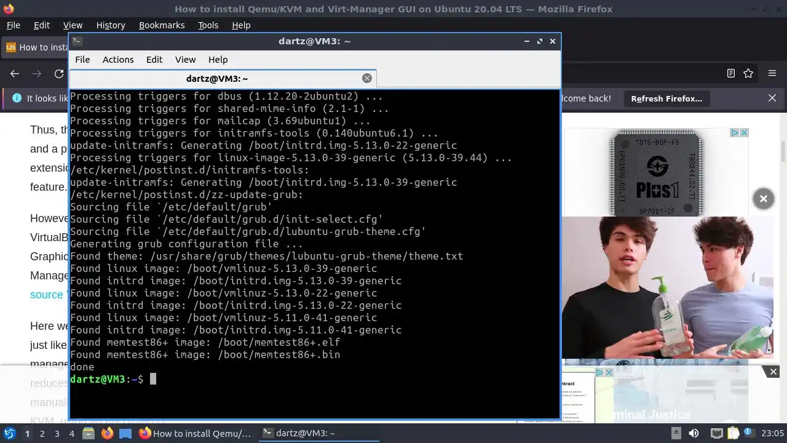Click update notifier tray icon

pyautogui.click(x=748, y=433)
